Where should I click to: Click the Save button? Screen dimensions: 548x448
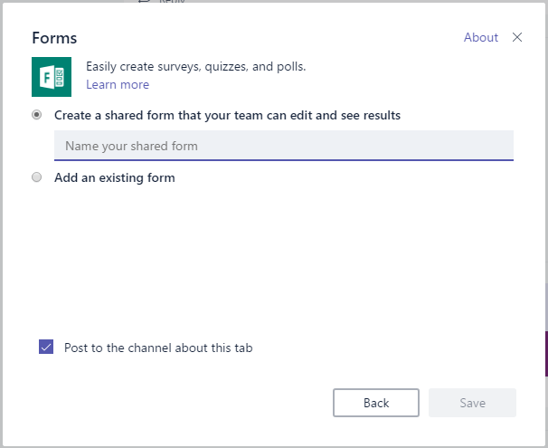473,403
